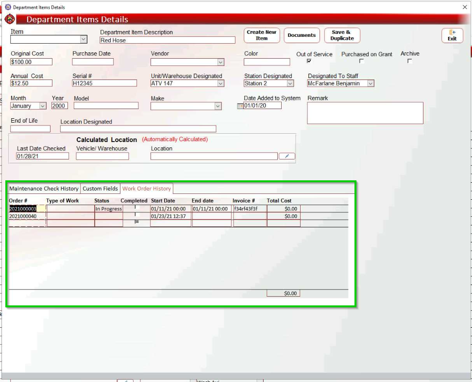The width and height of the screenshot is (472, 382).
Task: Open the Custom Fields tab
Action: tap(100, 189)
